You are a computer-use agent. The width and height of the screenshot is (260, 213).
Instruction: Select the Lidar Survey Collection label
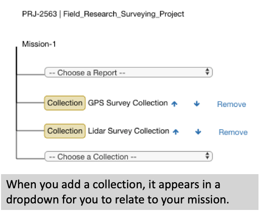[x=129, y=131]
